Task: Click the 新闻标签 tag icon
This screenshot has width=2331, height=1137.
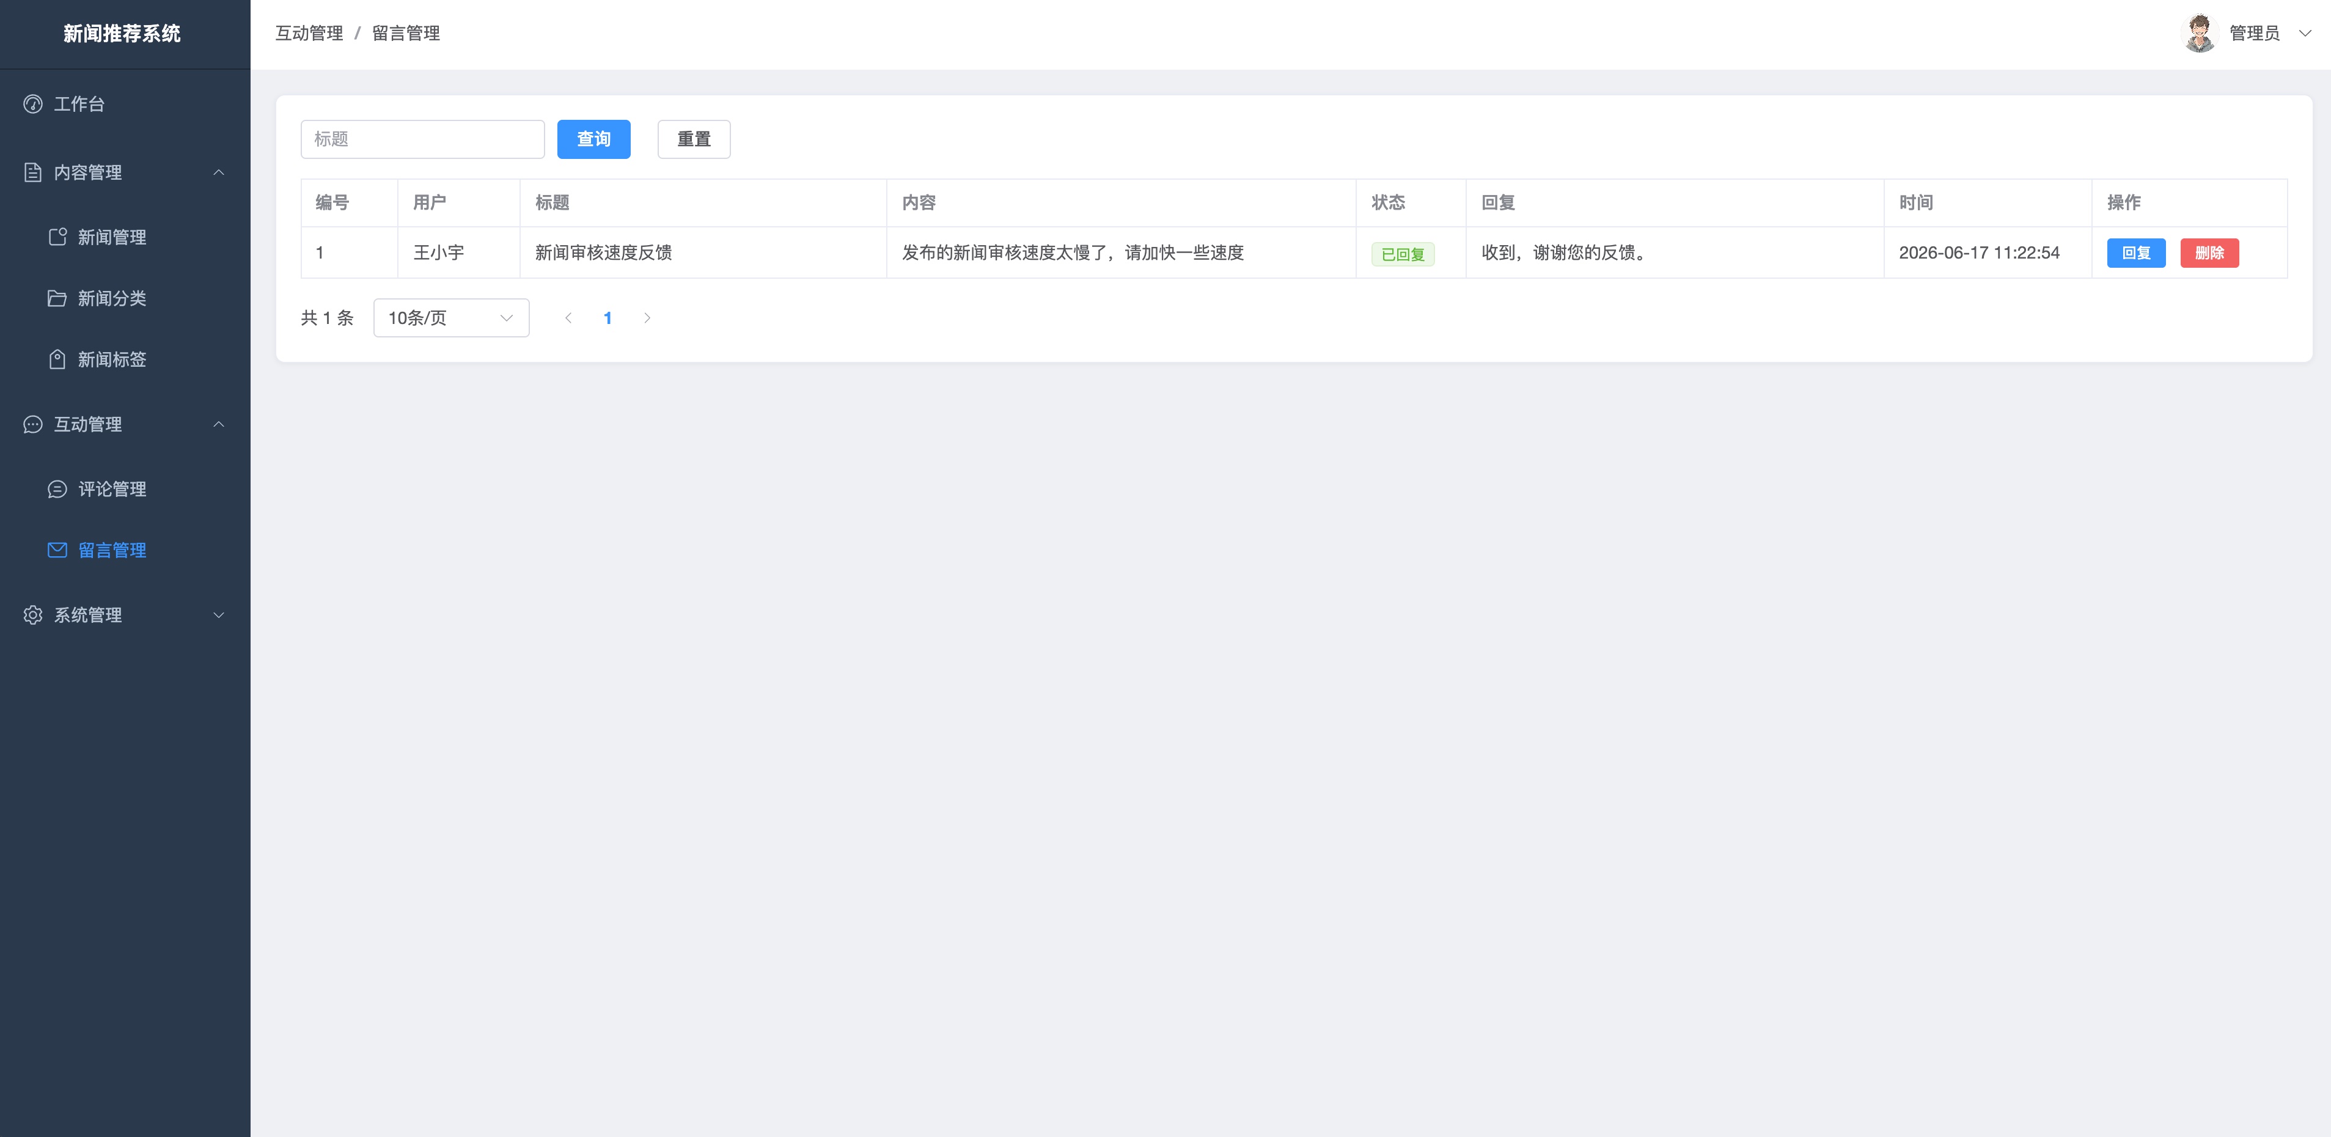Action: (x=57, y=359)
